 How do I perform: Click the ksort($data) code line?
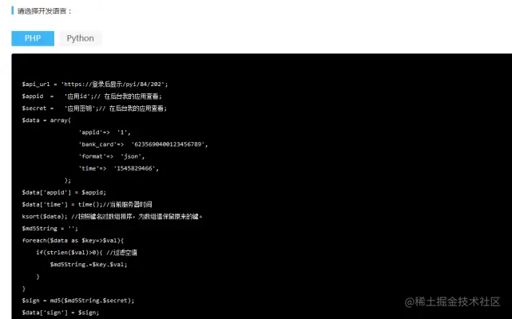click(x=112, y=217)
